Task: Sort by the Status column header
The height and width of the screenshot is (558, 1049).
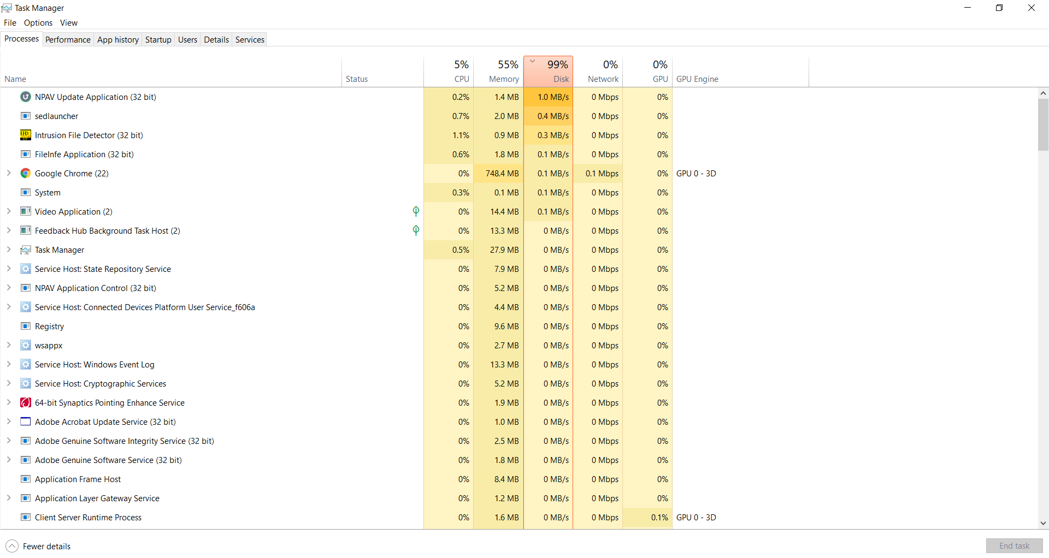Action: [382, 72]
